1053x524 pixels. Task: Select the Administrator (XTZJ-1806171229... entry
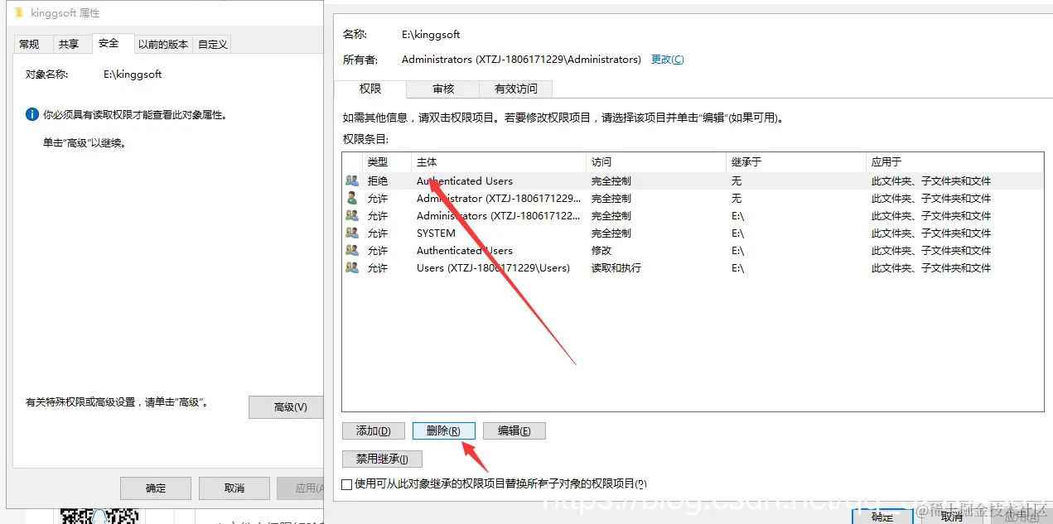click(499, 198)
